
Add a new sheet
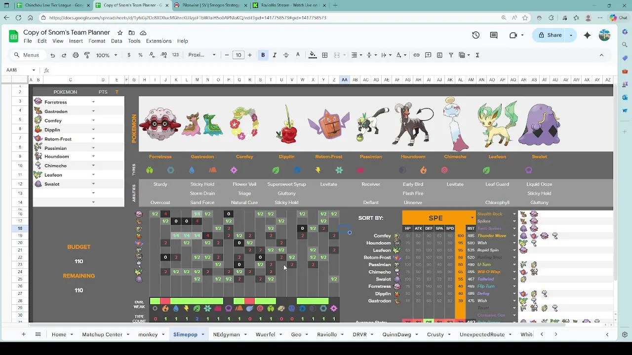(x=23, y=334)
